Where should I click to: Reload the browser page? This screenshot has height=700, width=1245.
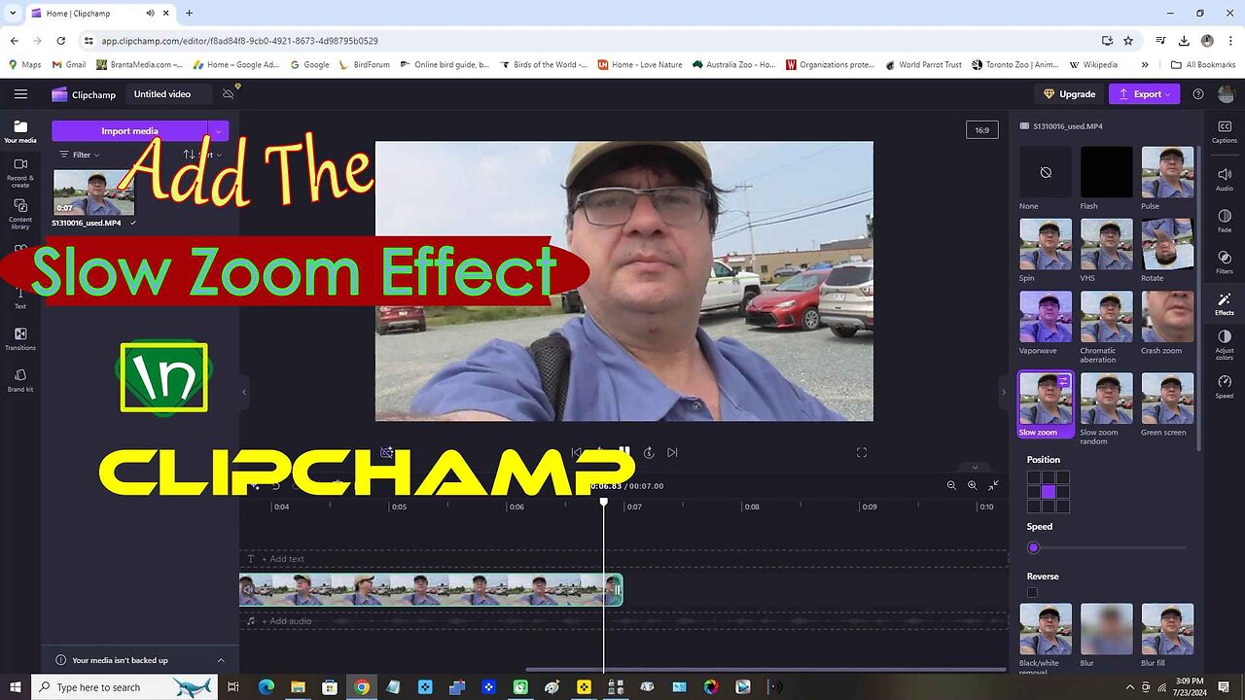click(x=60, y=41)
